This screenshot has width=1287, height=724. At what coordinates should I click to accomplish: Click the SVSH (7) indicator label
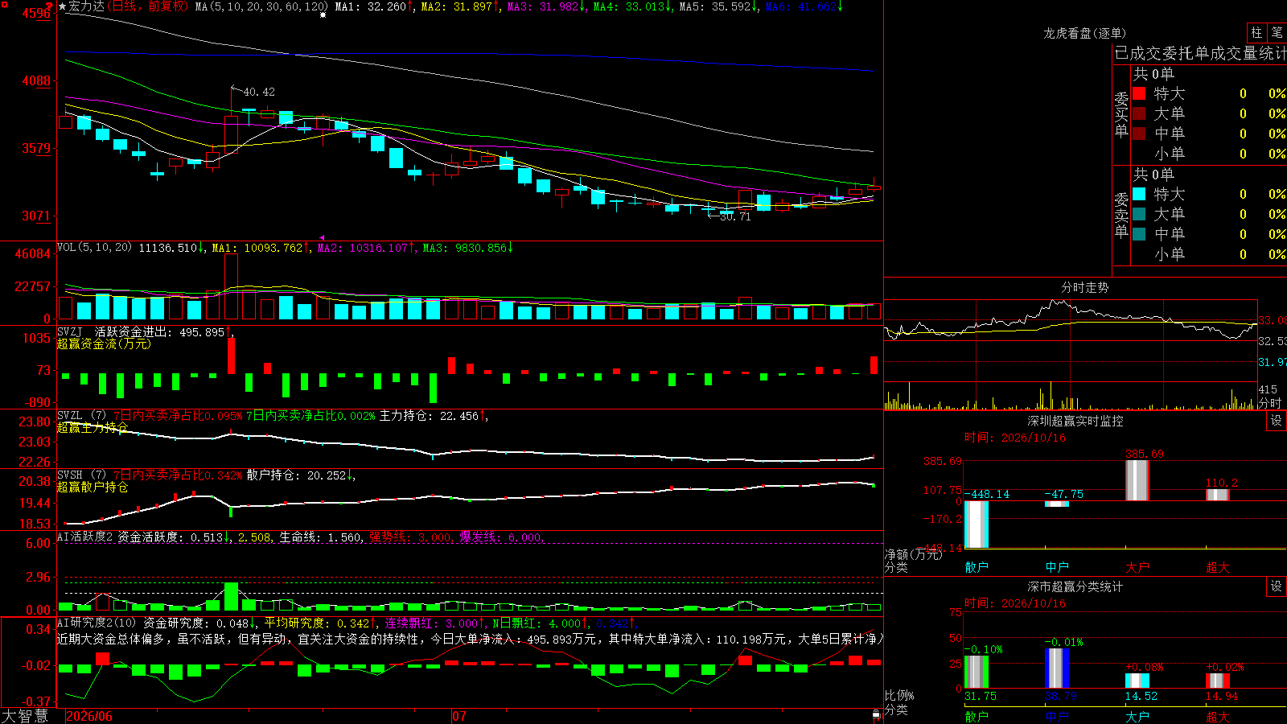pyautogui.click(x=82, y=475)
